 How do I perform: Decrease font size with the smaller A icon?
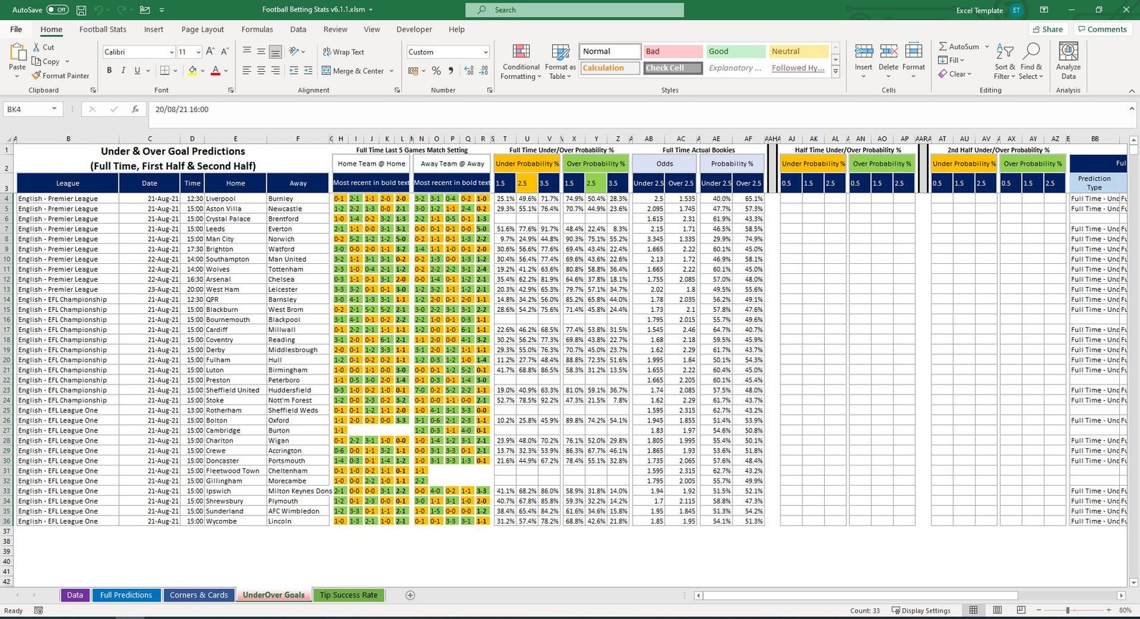[x=224, y=52]
